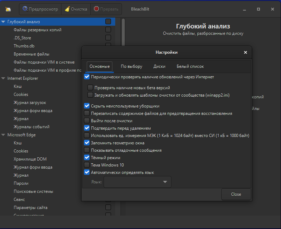Collapse the Microsoft Edge tree group

coord(3,135)
